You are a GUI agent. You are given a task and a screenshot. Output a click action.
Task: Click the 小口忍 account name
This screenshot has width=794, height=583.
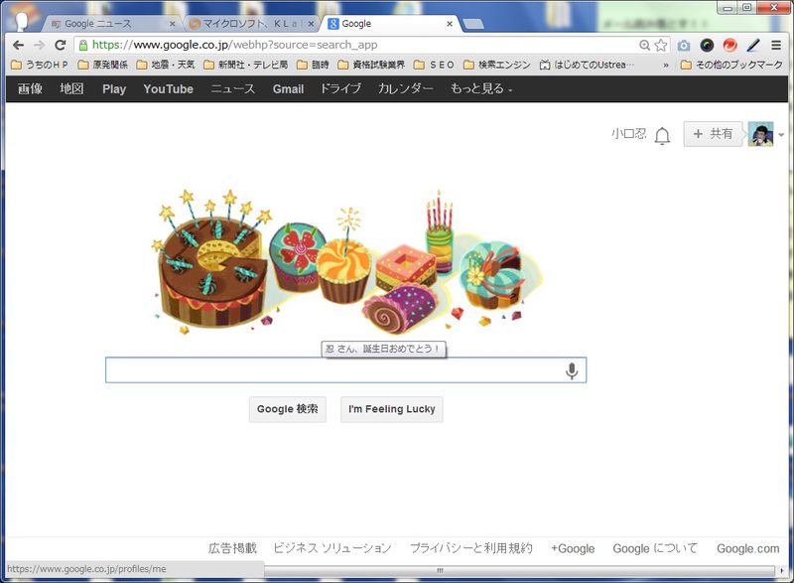629,134
